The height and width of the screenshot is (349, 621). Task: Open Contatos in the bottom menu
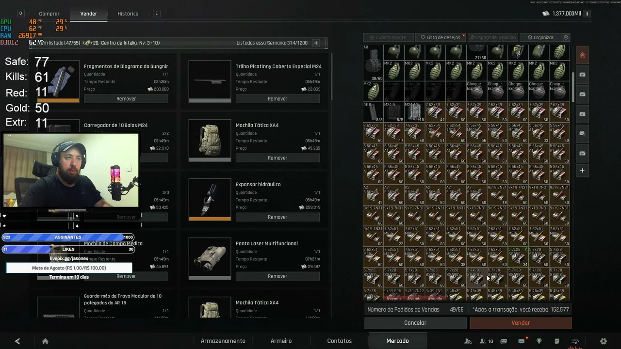tap(340, 341)
